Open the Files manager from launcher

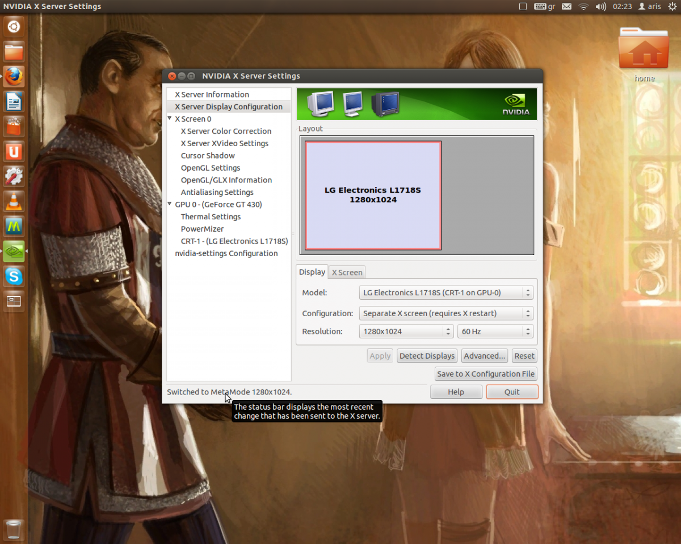(x=14, y=52)
